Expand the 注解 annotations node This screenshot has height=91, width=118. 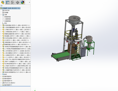coord(1,15)
